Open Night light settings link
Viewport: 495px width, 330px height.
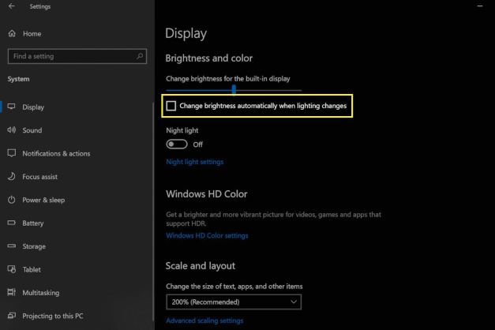pyautogui.click(x=194, y=162)
